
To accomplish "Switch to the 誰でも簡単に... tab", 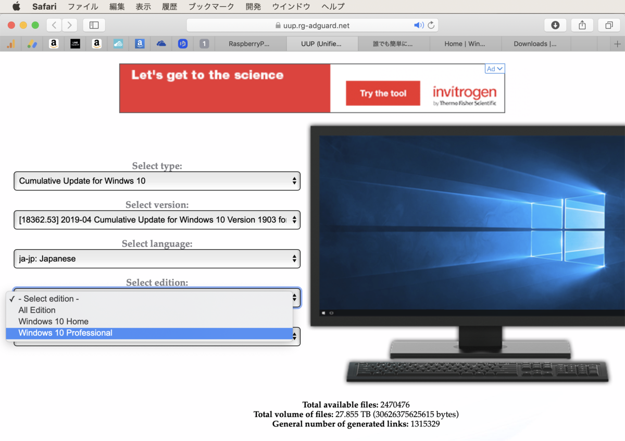I will pos(394,44).
